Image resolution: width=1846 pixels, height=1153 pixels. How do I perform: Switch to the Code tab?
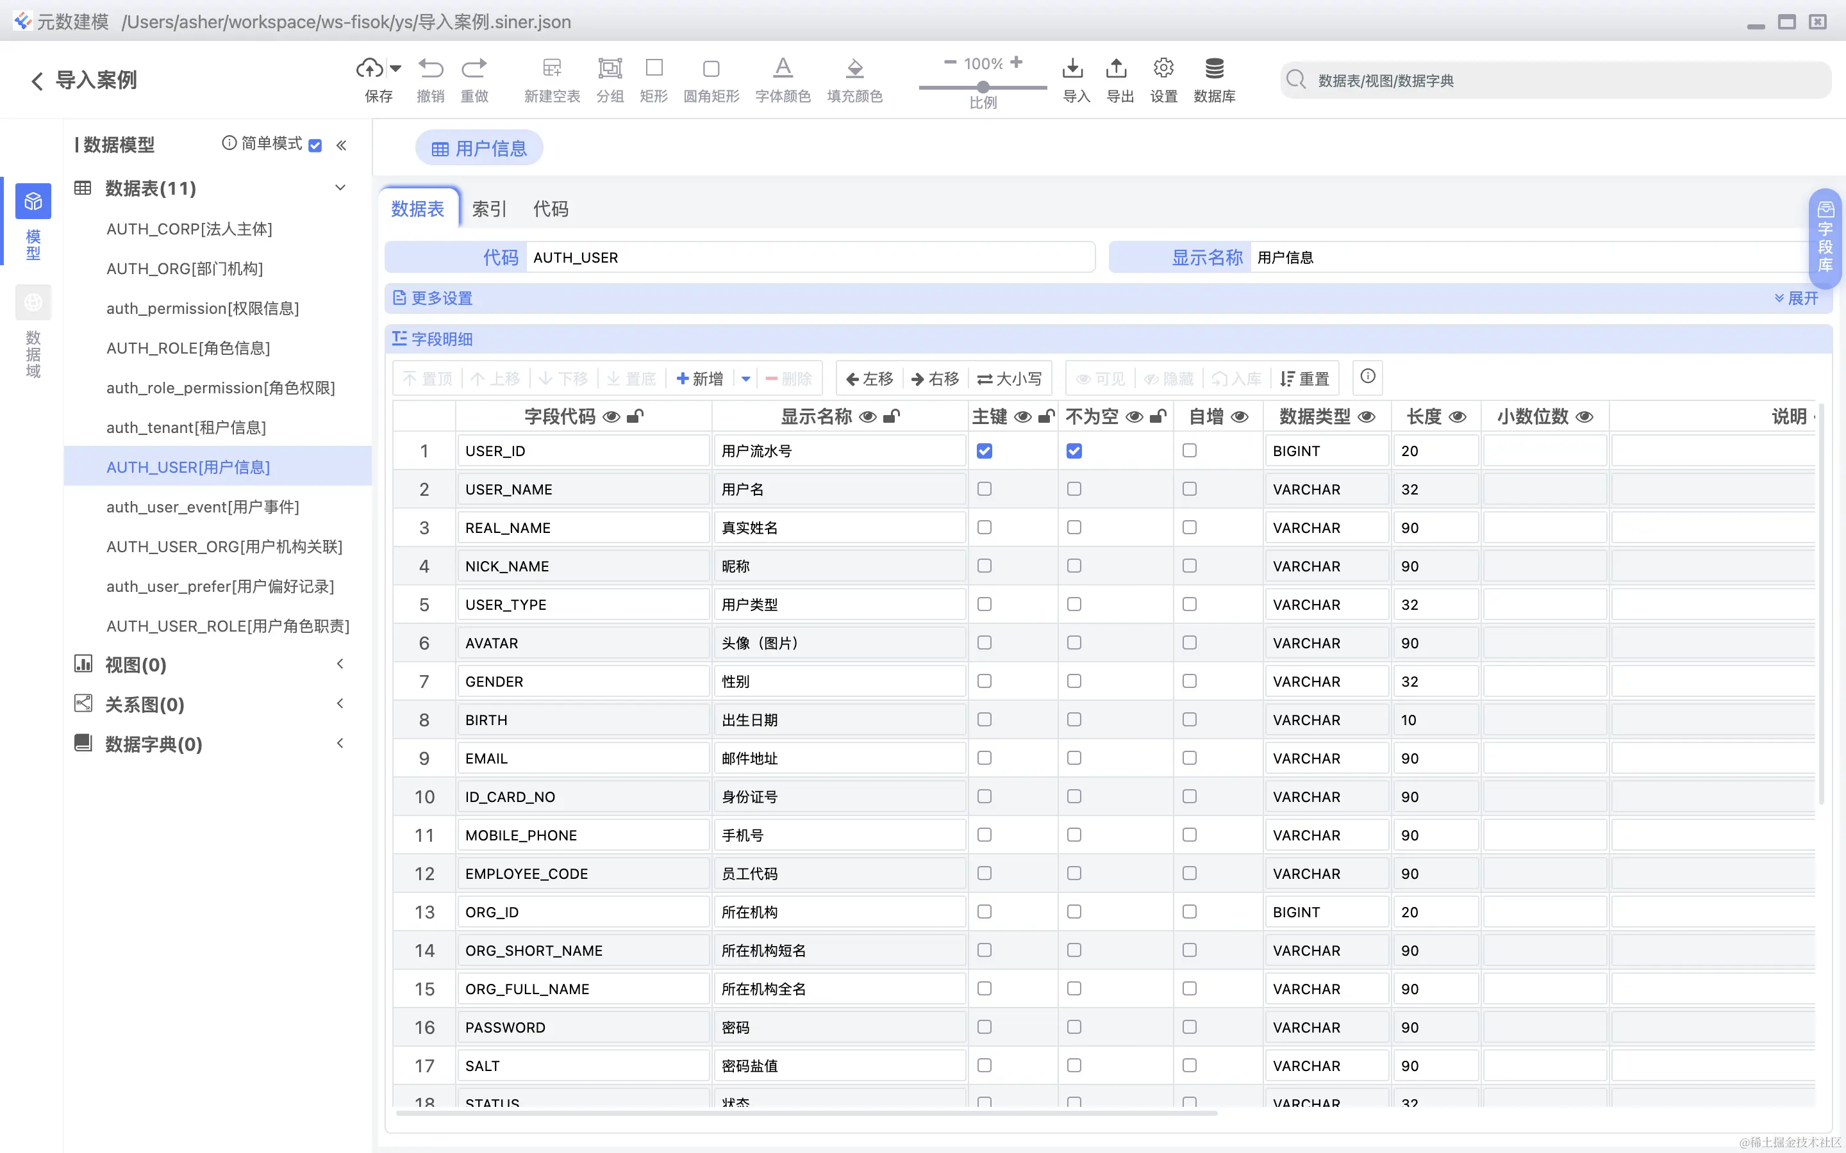pos(550,209)
